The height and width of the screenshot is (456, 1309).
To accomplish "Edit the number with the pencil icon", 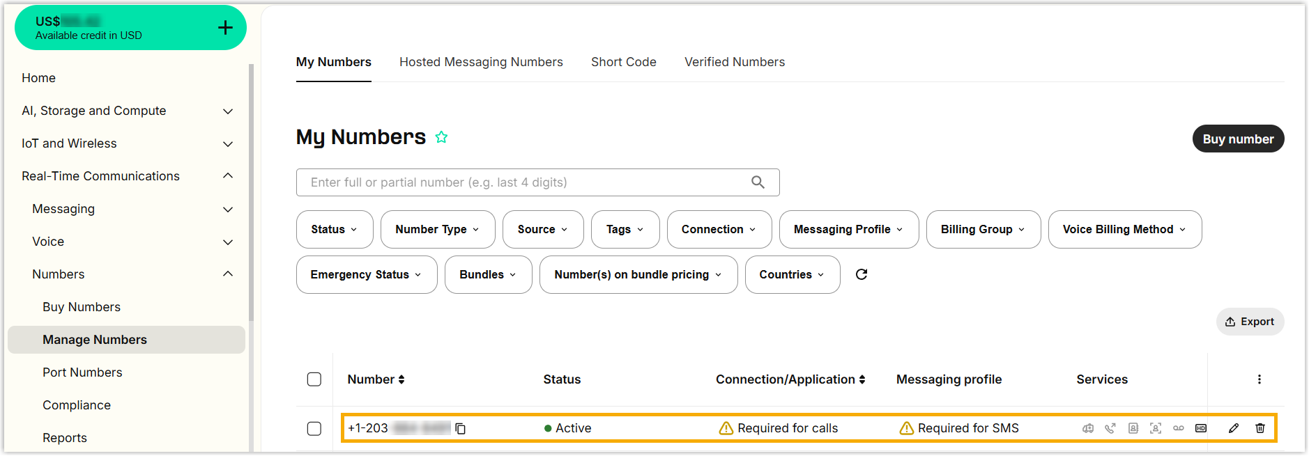I will [x=1234, y=428].
